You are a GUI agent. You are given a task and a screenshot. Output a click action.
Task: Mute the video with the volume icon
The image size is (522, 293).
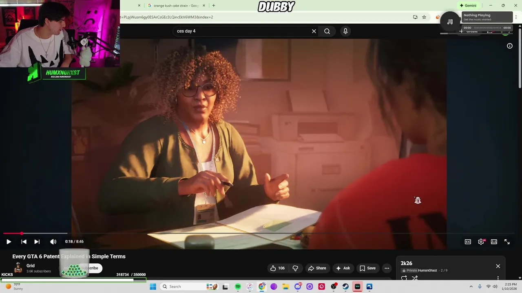[53, 242]
